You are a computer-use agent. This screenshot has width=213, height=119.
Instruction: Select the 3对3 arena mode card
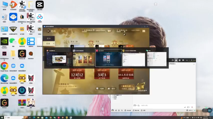click(102, 74)
